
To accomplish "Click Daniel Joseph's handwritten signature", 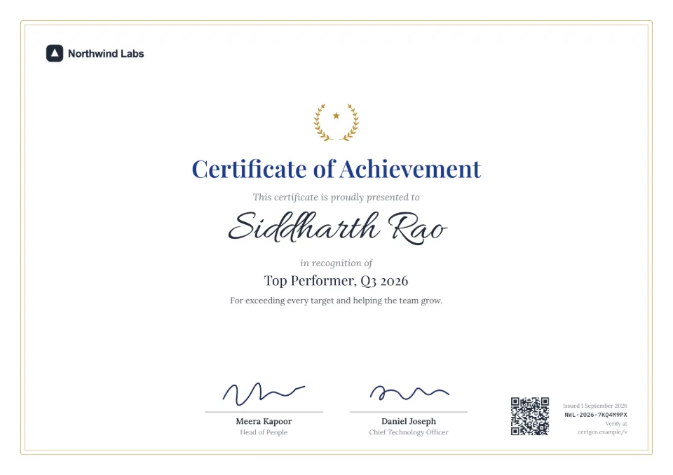I will click(x=409, y=392).
